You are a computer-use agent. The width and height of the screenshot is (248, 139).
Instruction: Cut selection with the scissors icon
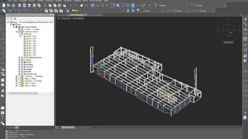[45, 5]
